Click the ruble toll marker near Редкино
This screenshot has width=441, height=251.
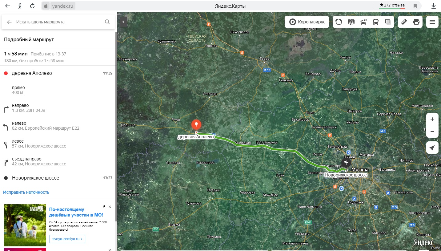pyautogui.click(x=283, y=75)
